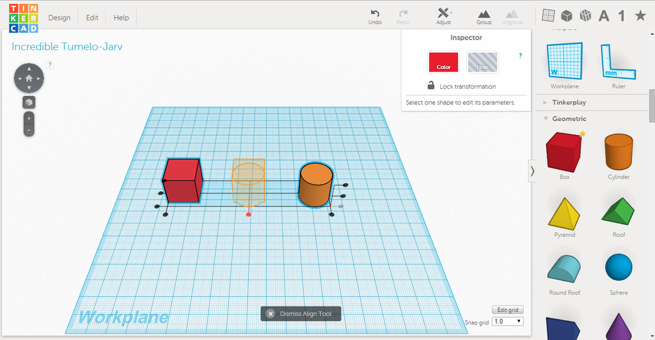Zoom in with the plus button
Viewport: 655px width, 340px height.
tap(29, 118)
